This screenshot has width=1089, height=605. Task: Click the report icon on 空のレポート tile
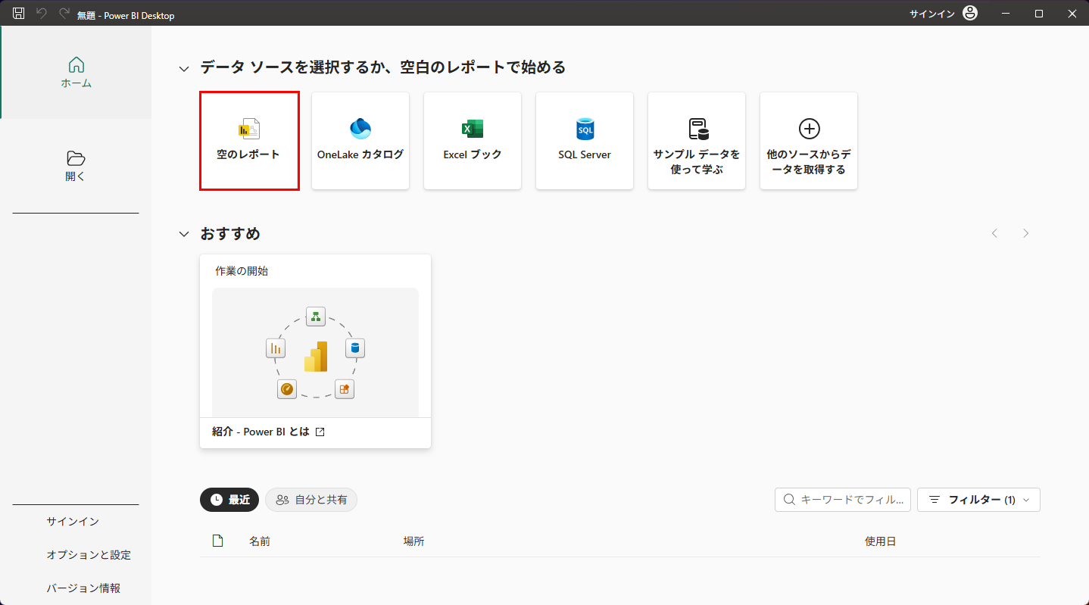(249, 129)
